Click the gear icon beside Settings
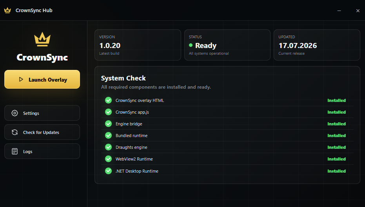The image size is (365, 207). pyautogui.click(x=15, y=113)
